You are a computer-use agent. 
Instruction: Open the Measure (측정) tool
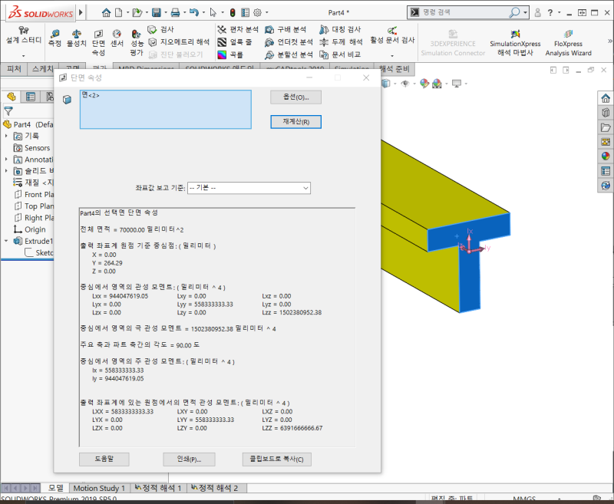click(54, 38)
